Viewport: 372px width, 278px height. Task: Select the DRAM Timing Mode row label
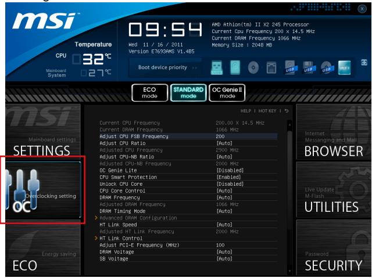coord(123,211)
